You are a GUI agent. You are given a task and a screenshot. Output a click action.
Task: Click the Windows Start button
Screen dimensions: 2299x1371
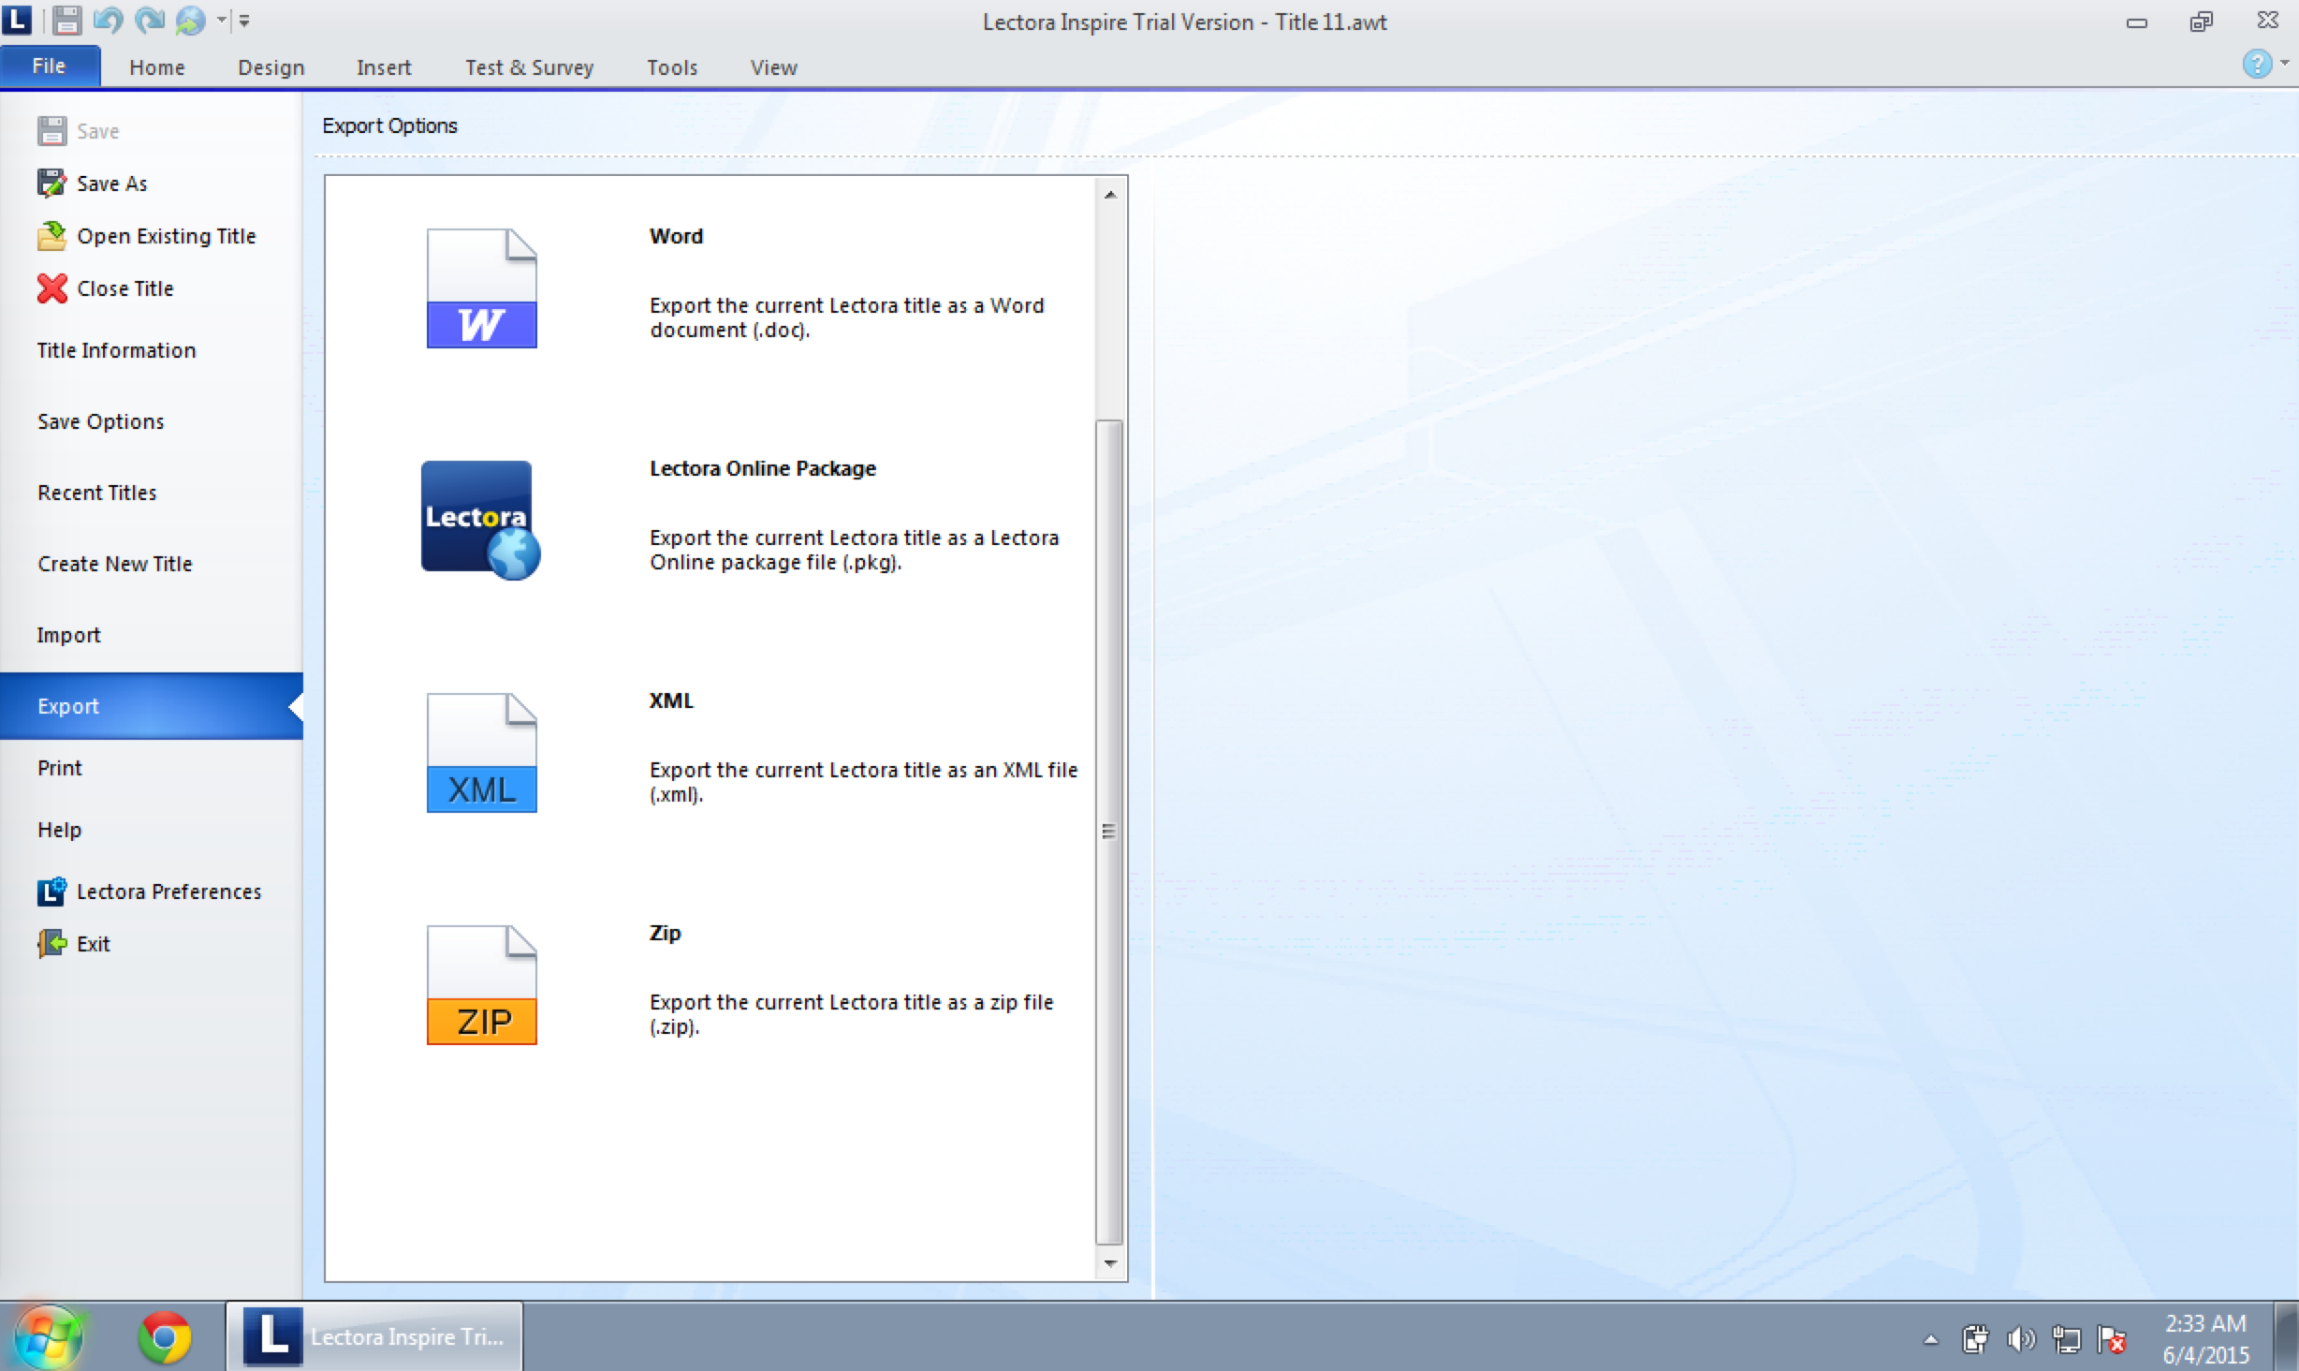(47, 1336)
